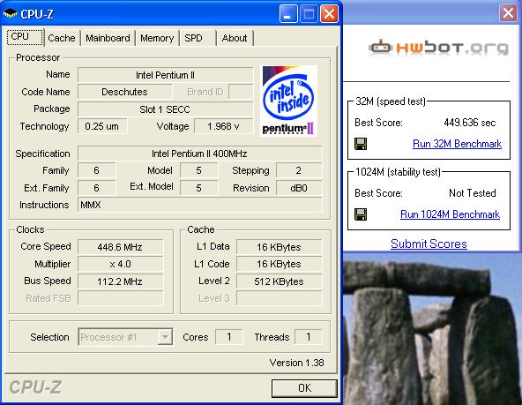The width and height of the screenshot is (522, 405).
Task: Click the Version 1.38 text
Action: [x=296, y=363]
